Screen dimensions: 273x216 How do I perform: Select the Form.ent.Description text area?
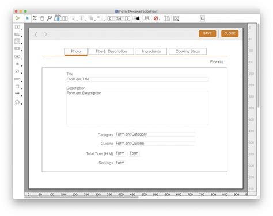click(x=137, y=108)
